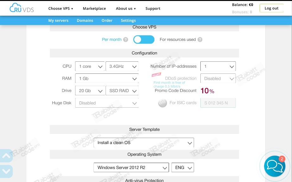Open the Huge Disk dropdown
This screenshot has height=182, width=292.
[107, 103]
